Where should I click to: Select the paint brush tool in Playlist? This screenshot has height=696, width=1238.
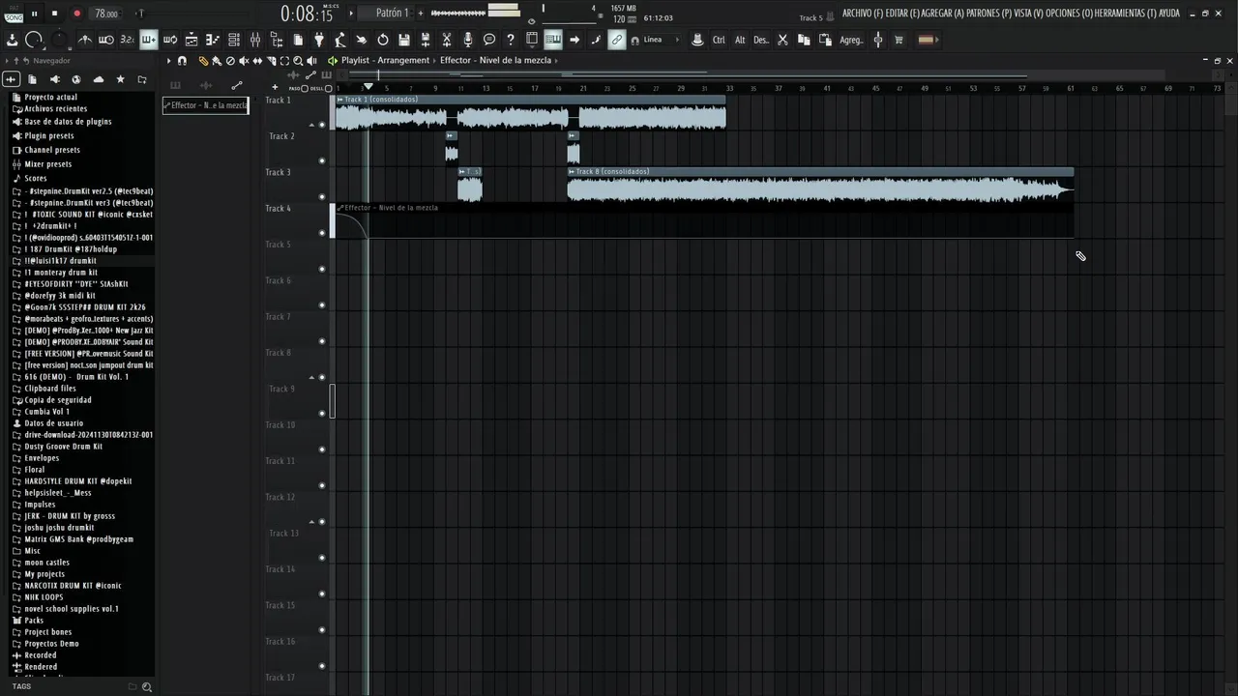click(217, 61)
